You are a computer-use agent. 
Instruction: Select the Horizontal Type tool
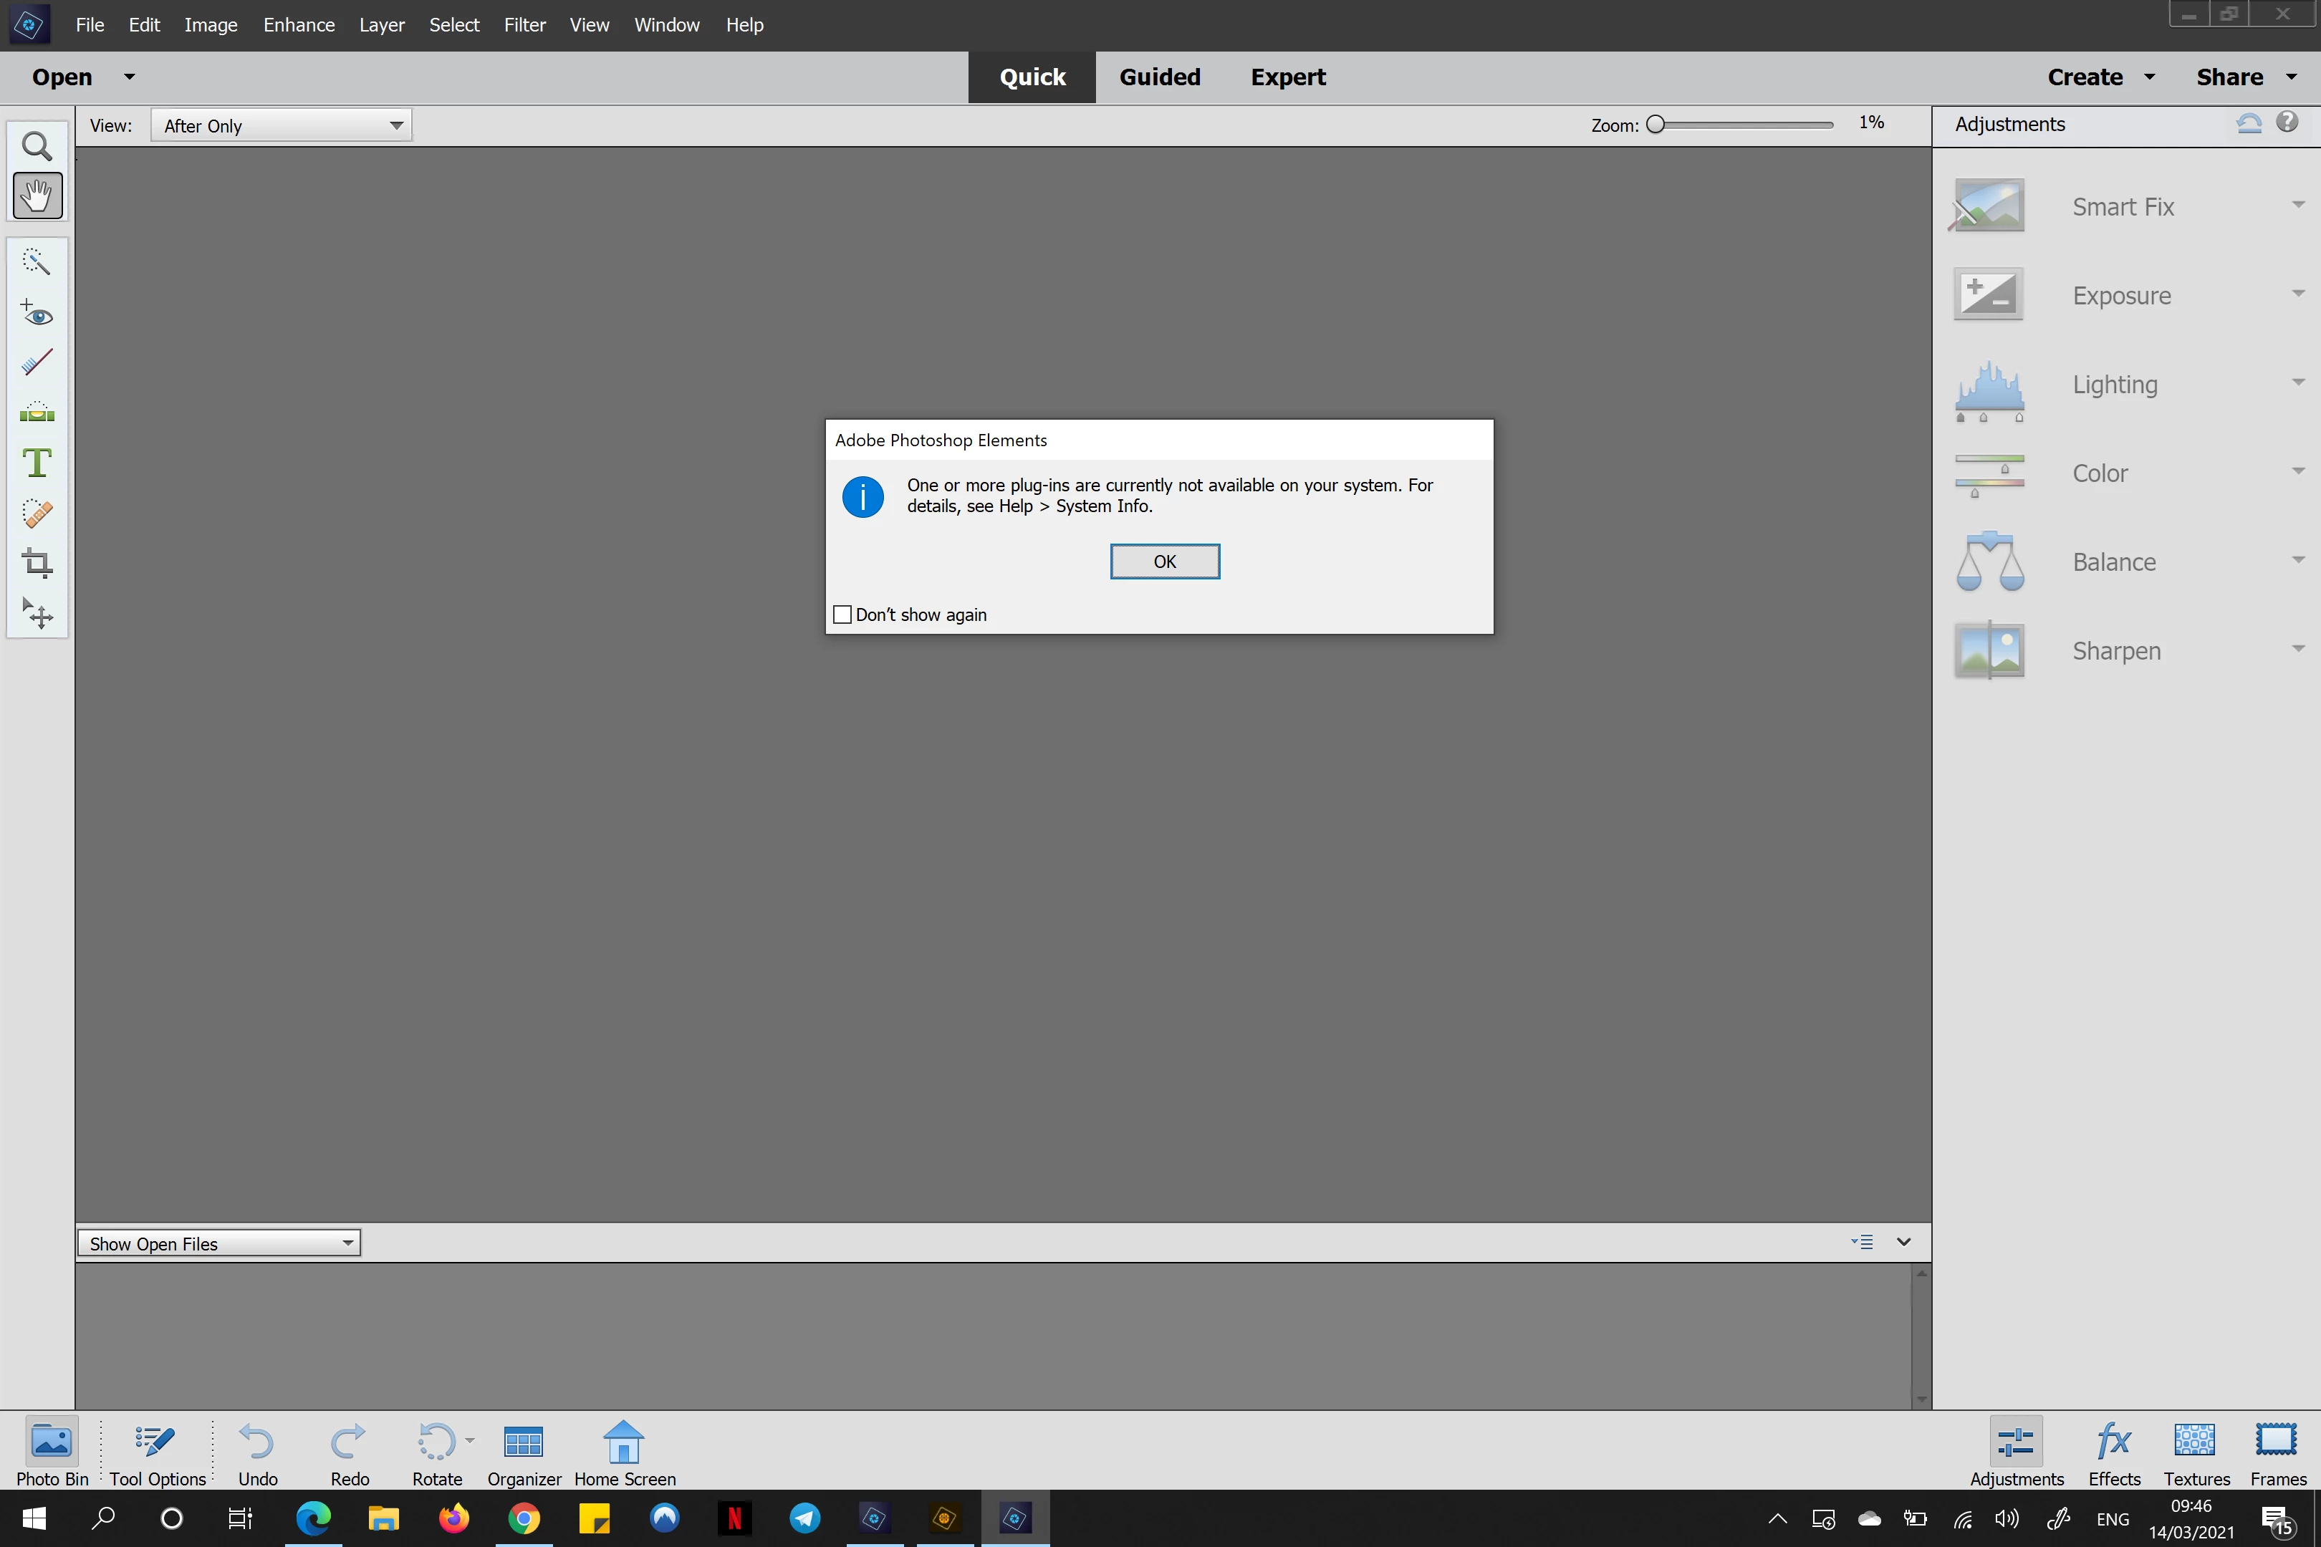coord(37,463)
